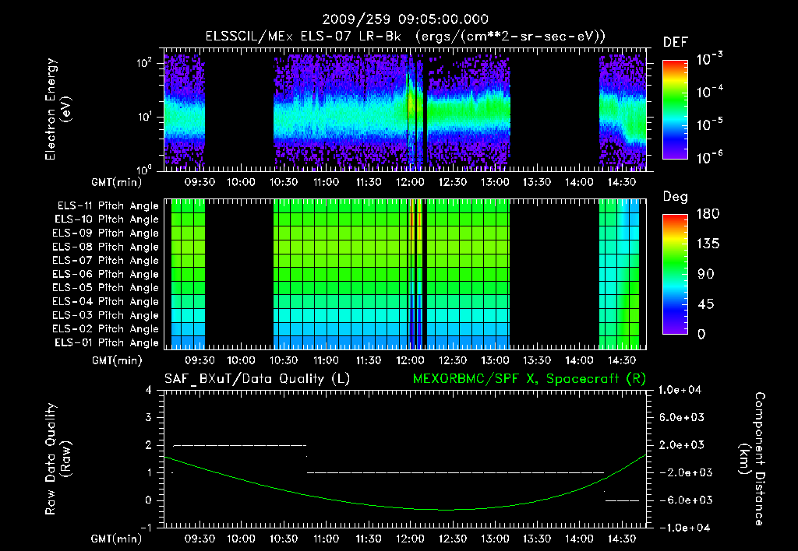Click the 10^-3 value on the DEF scale
This screenshot has height=551, width=798.
(x=710, y=59)
